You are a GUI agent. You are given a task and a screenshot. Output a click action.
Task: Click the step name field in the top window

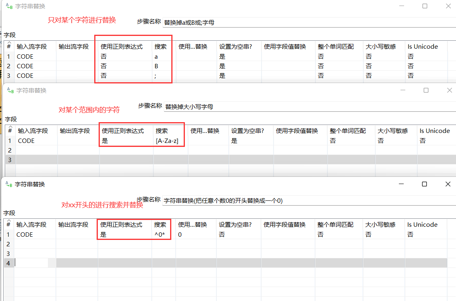pyautogui.click(x=309, y=23)
